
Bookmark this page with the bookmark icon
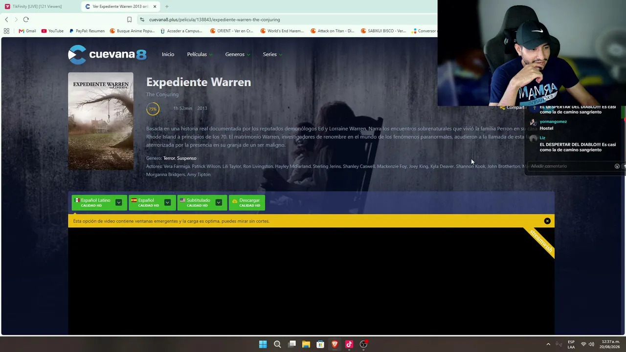point(129,20)
